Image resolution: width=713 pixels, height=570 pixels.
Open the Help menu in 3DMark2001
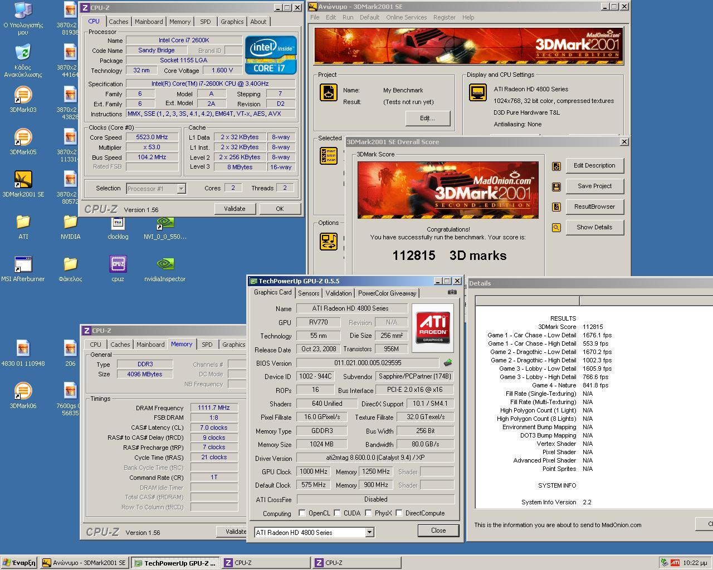point(468,17)
